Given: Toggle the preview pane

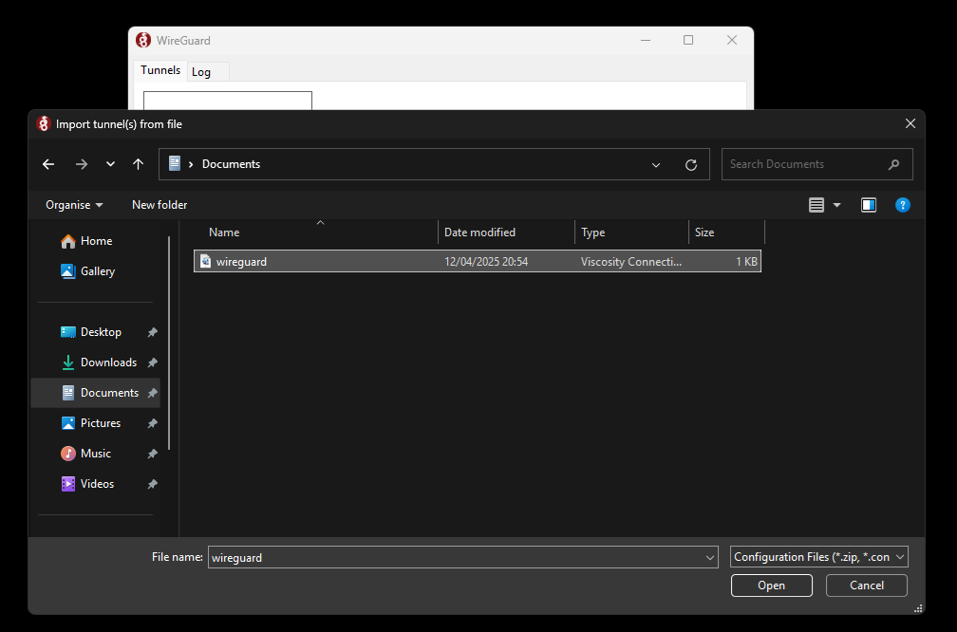Looking at the screenshot, I should pos(869,205).
